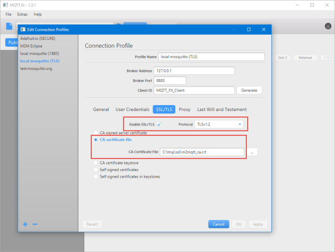The width and height of the screenshot is (335, 252).
Task: Click the new document icon on main toolbar
Action: 9,26
